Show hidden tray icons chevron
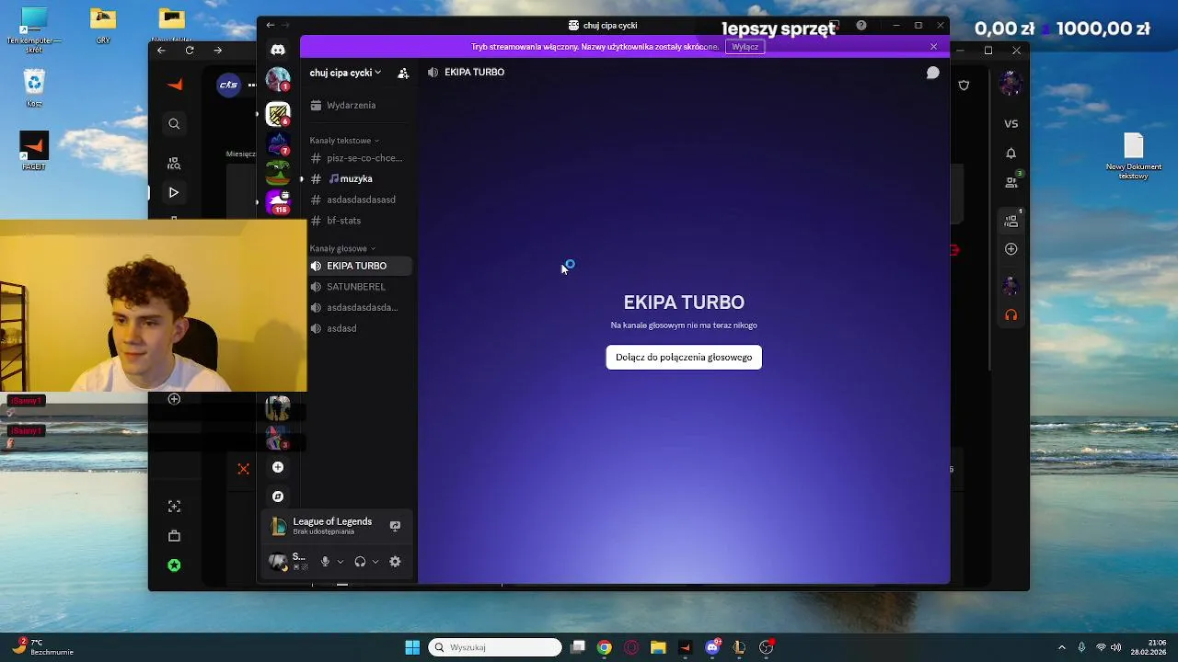 1061,647
